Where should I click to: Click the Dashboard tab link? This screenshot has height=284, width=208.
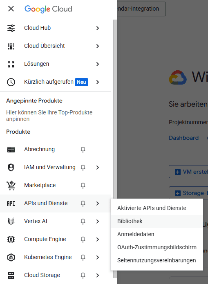pos(183,138)
